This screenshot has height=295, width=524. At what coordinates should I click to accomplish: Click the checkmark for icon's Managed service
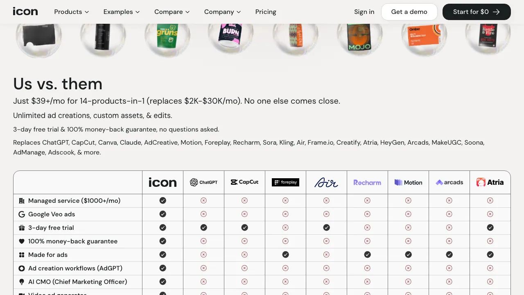(x=163, y=200)
